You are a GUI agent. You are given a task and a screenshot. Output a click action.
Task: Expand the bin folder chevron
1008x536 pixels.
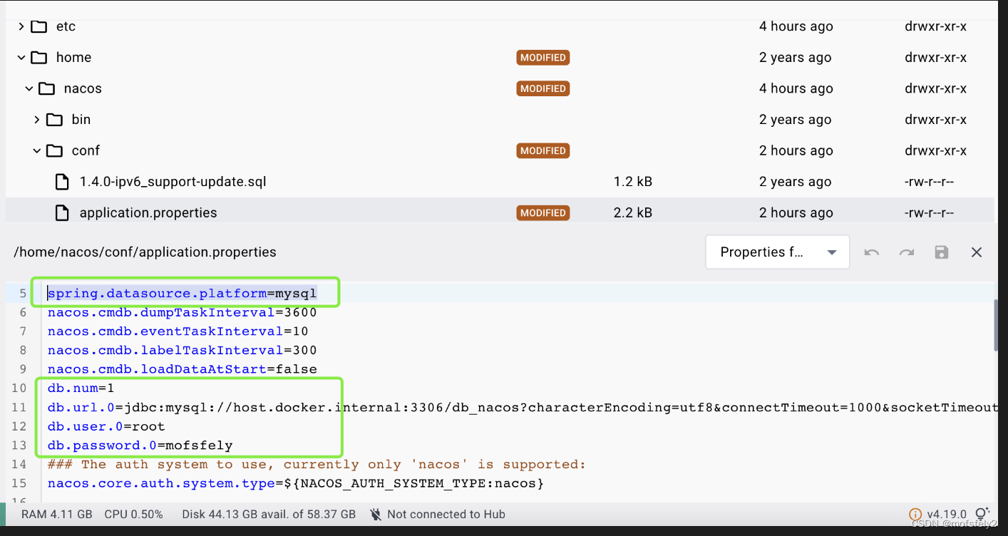pyautogui.click(x=37, y=120)
